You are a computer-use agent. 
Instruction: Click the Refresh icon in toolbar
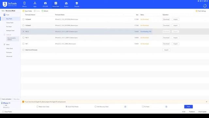pos(42,11)
